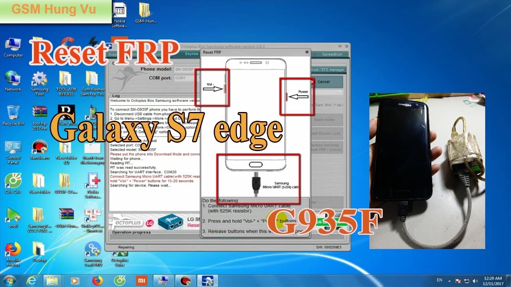Click the Phone model field

188,69
